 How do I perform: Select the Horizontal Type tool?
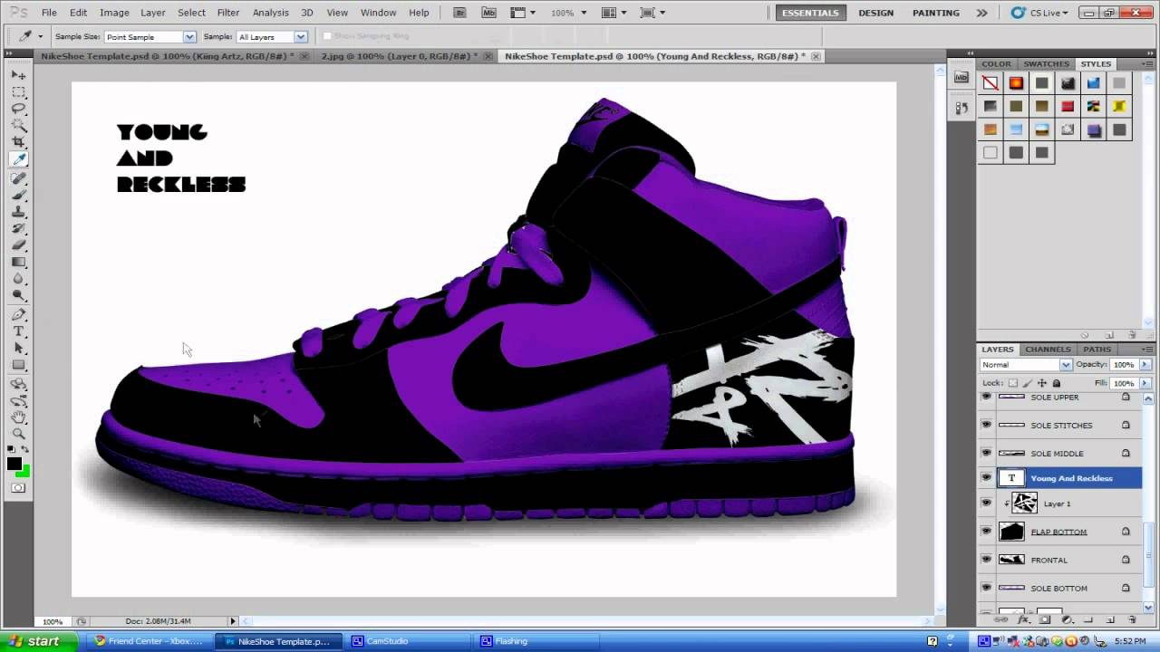click(18, 331)
